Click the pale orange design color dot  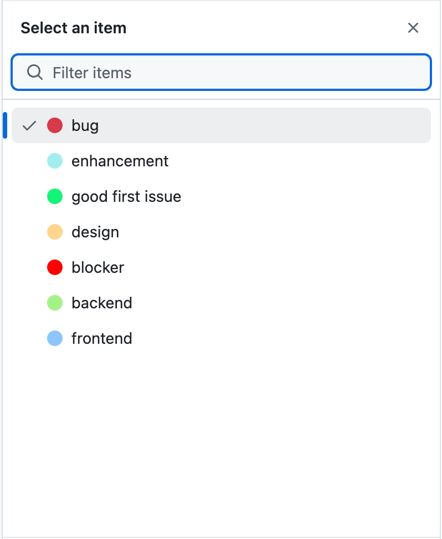(55, 232)
